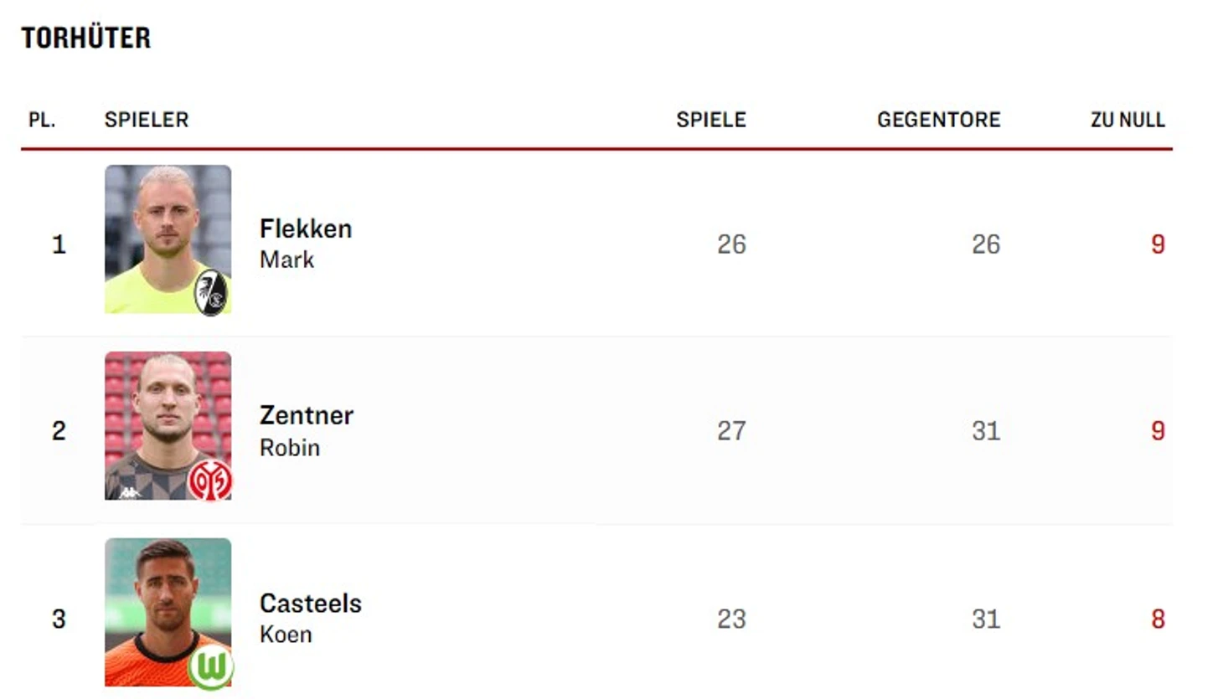Open Mark Flekken's player photo
Image resolution: width=1223 pixels, height=699 pixels.
click(168, 239)
